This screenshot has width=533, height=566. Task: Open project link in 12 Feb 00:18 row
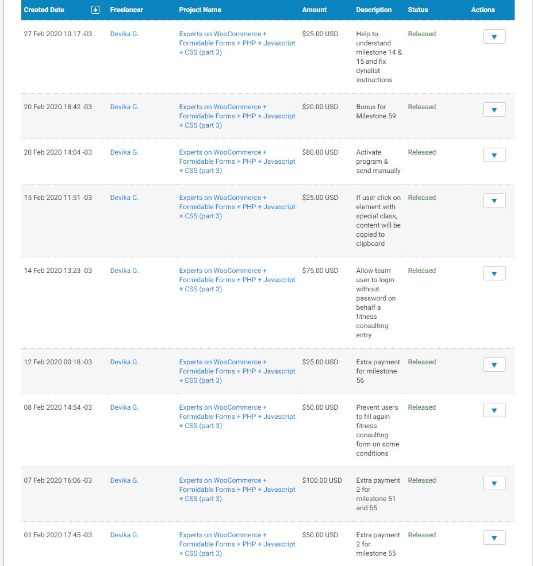237,371
